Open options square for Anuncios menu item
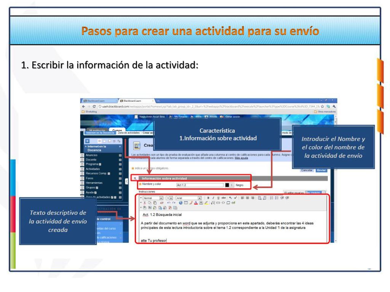 click(x=120, y=155)
